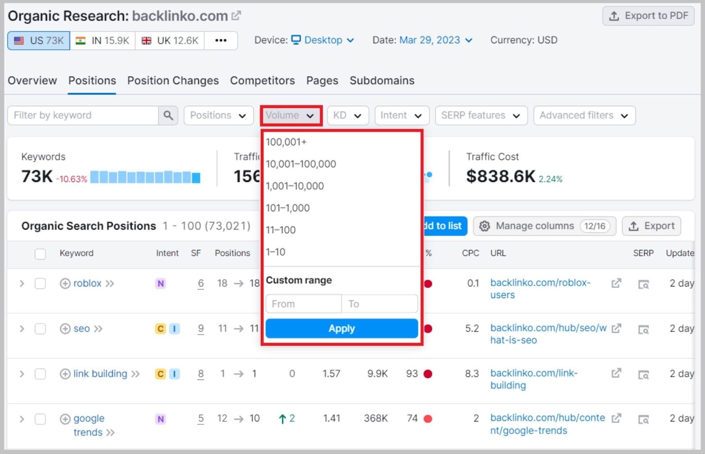The height and width of the screenshot is (454, 705).
Task: Select the 1,001–10,000 volume option
Action: [x=341, y=186]
